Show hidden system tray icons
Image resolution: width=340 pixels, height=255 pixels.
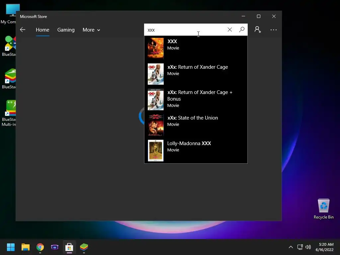tap(291, 247)
